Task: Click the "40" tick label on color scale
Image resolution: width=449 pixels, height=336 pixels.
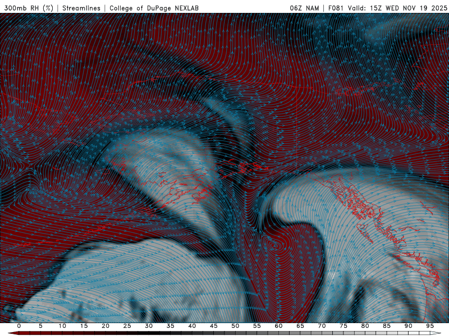Action: click(x=192, y=326)
